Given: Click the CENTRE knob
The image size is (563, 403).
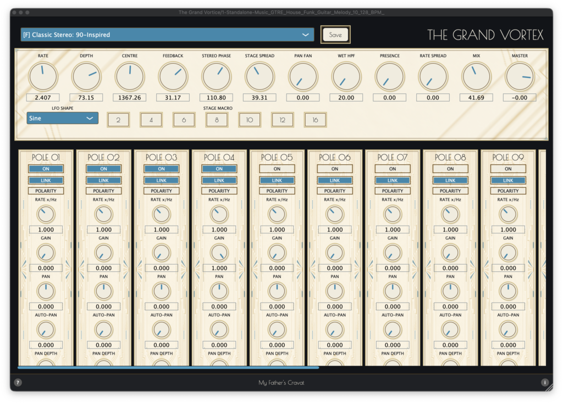Looking at the screenshot, I should tap(130, 76).
